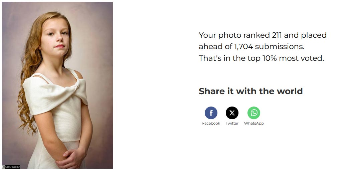The width and height of the screenshot is (342, 170).
Task: Share via the green WhatsApp icon
Action: [254, 113]
